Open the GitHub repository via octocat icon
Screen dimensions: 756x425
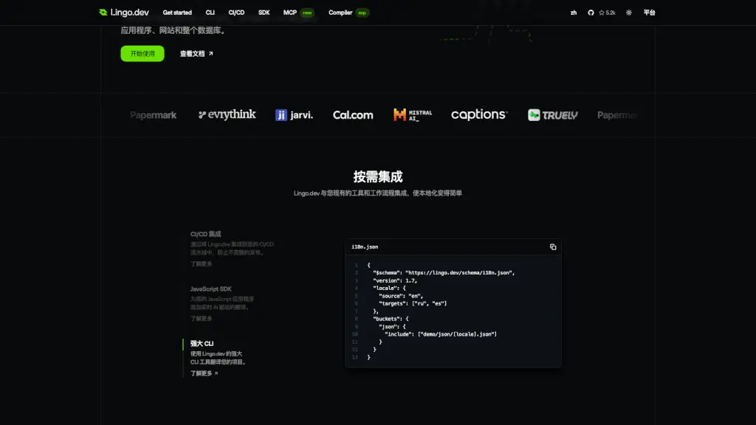click(590, 12)
